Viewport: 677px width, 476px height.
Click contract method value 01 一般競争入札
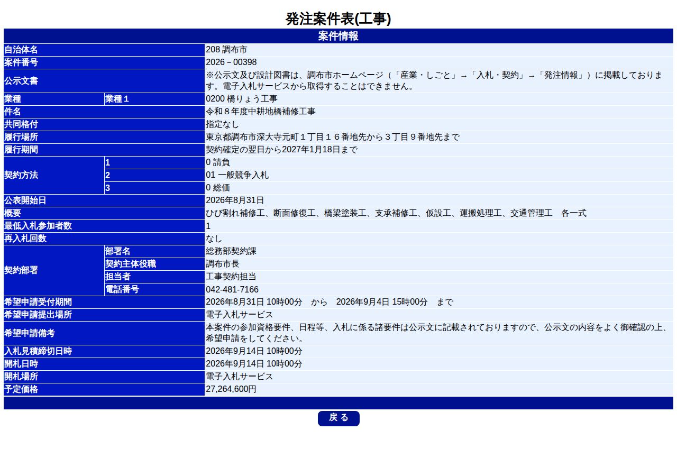pos(237,175)
